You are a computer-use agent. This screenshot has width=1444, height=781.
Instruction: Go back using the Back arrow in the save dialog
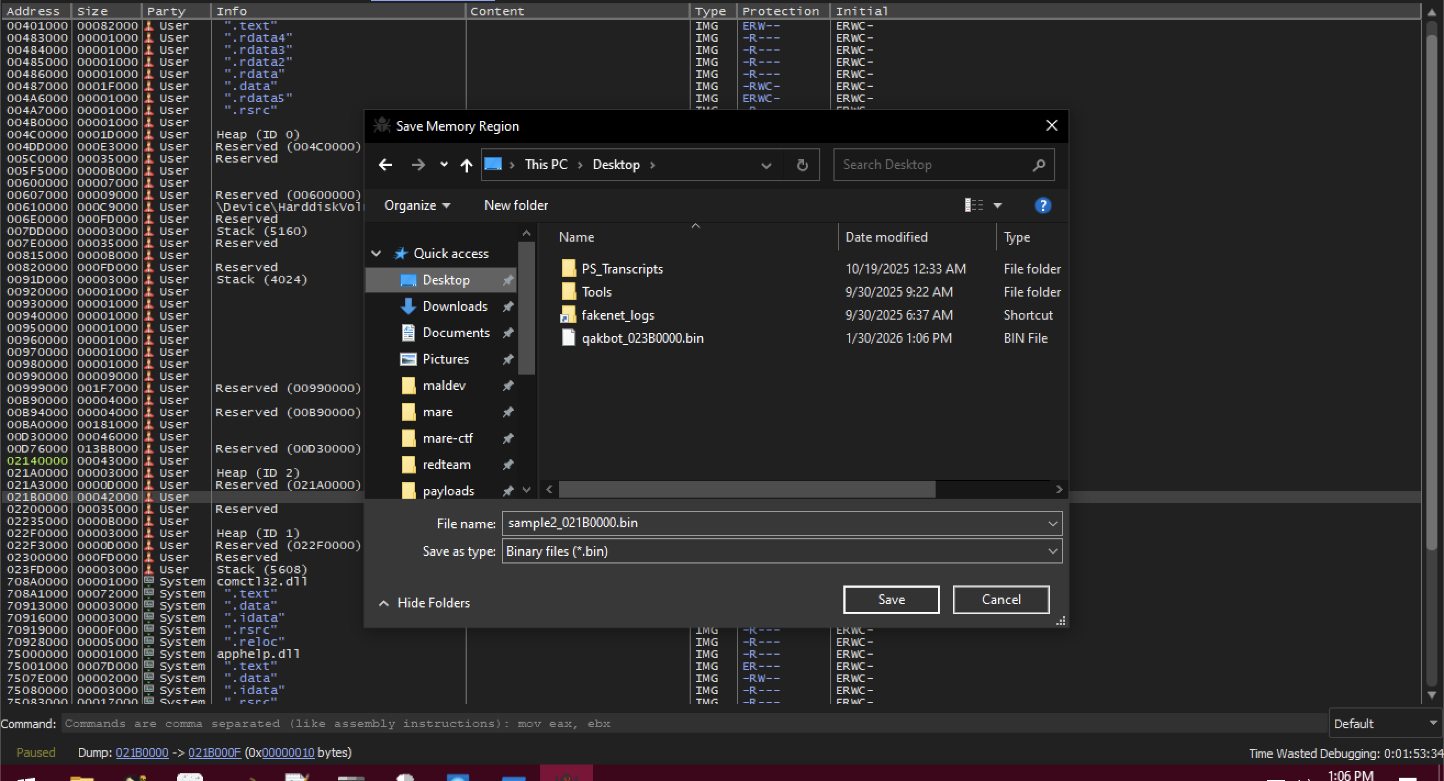tap(385, 165)
